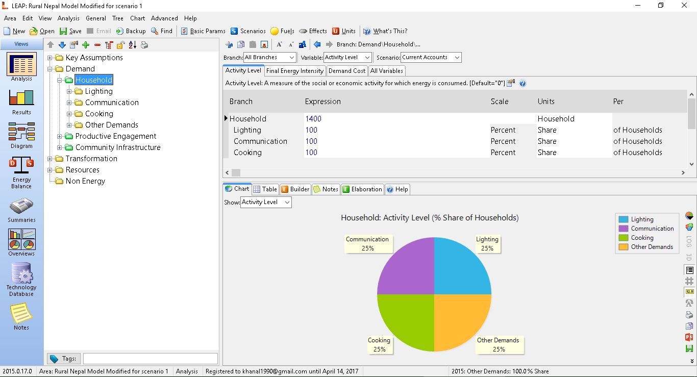This screenshot has width=697, height=377.
Task: Copy chart to clipboard
Action: point(689,326)
